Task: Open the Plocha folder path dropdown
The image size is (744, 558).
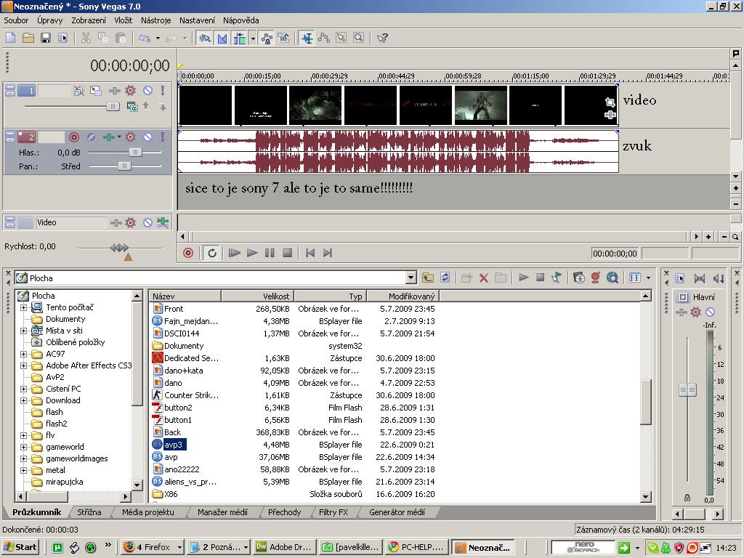Action: coord(411,278)
